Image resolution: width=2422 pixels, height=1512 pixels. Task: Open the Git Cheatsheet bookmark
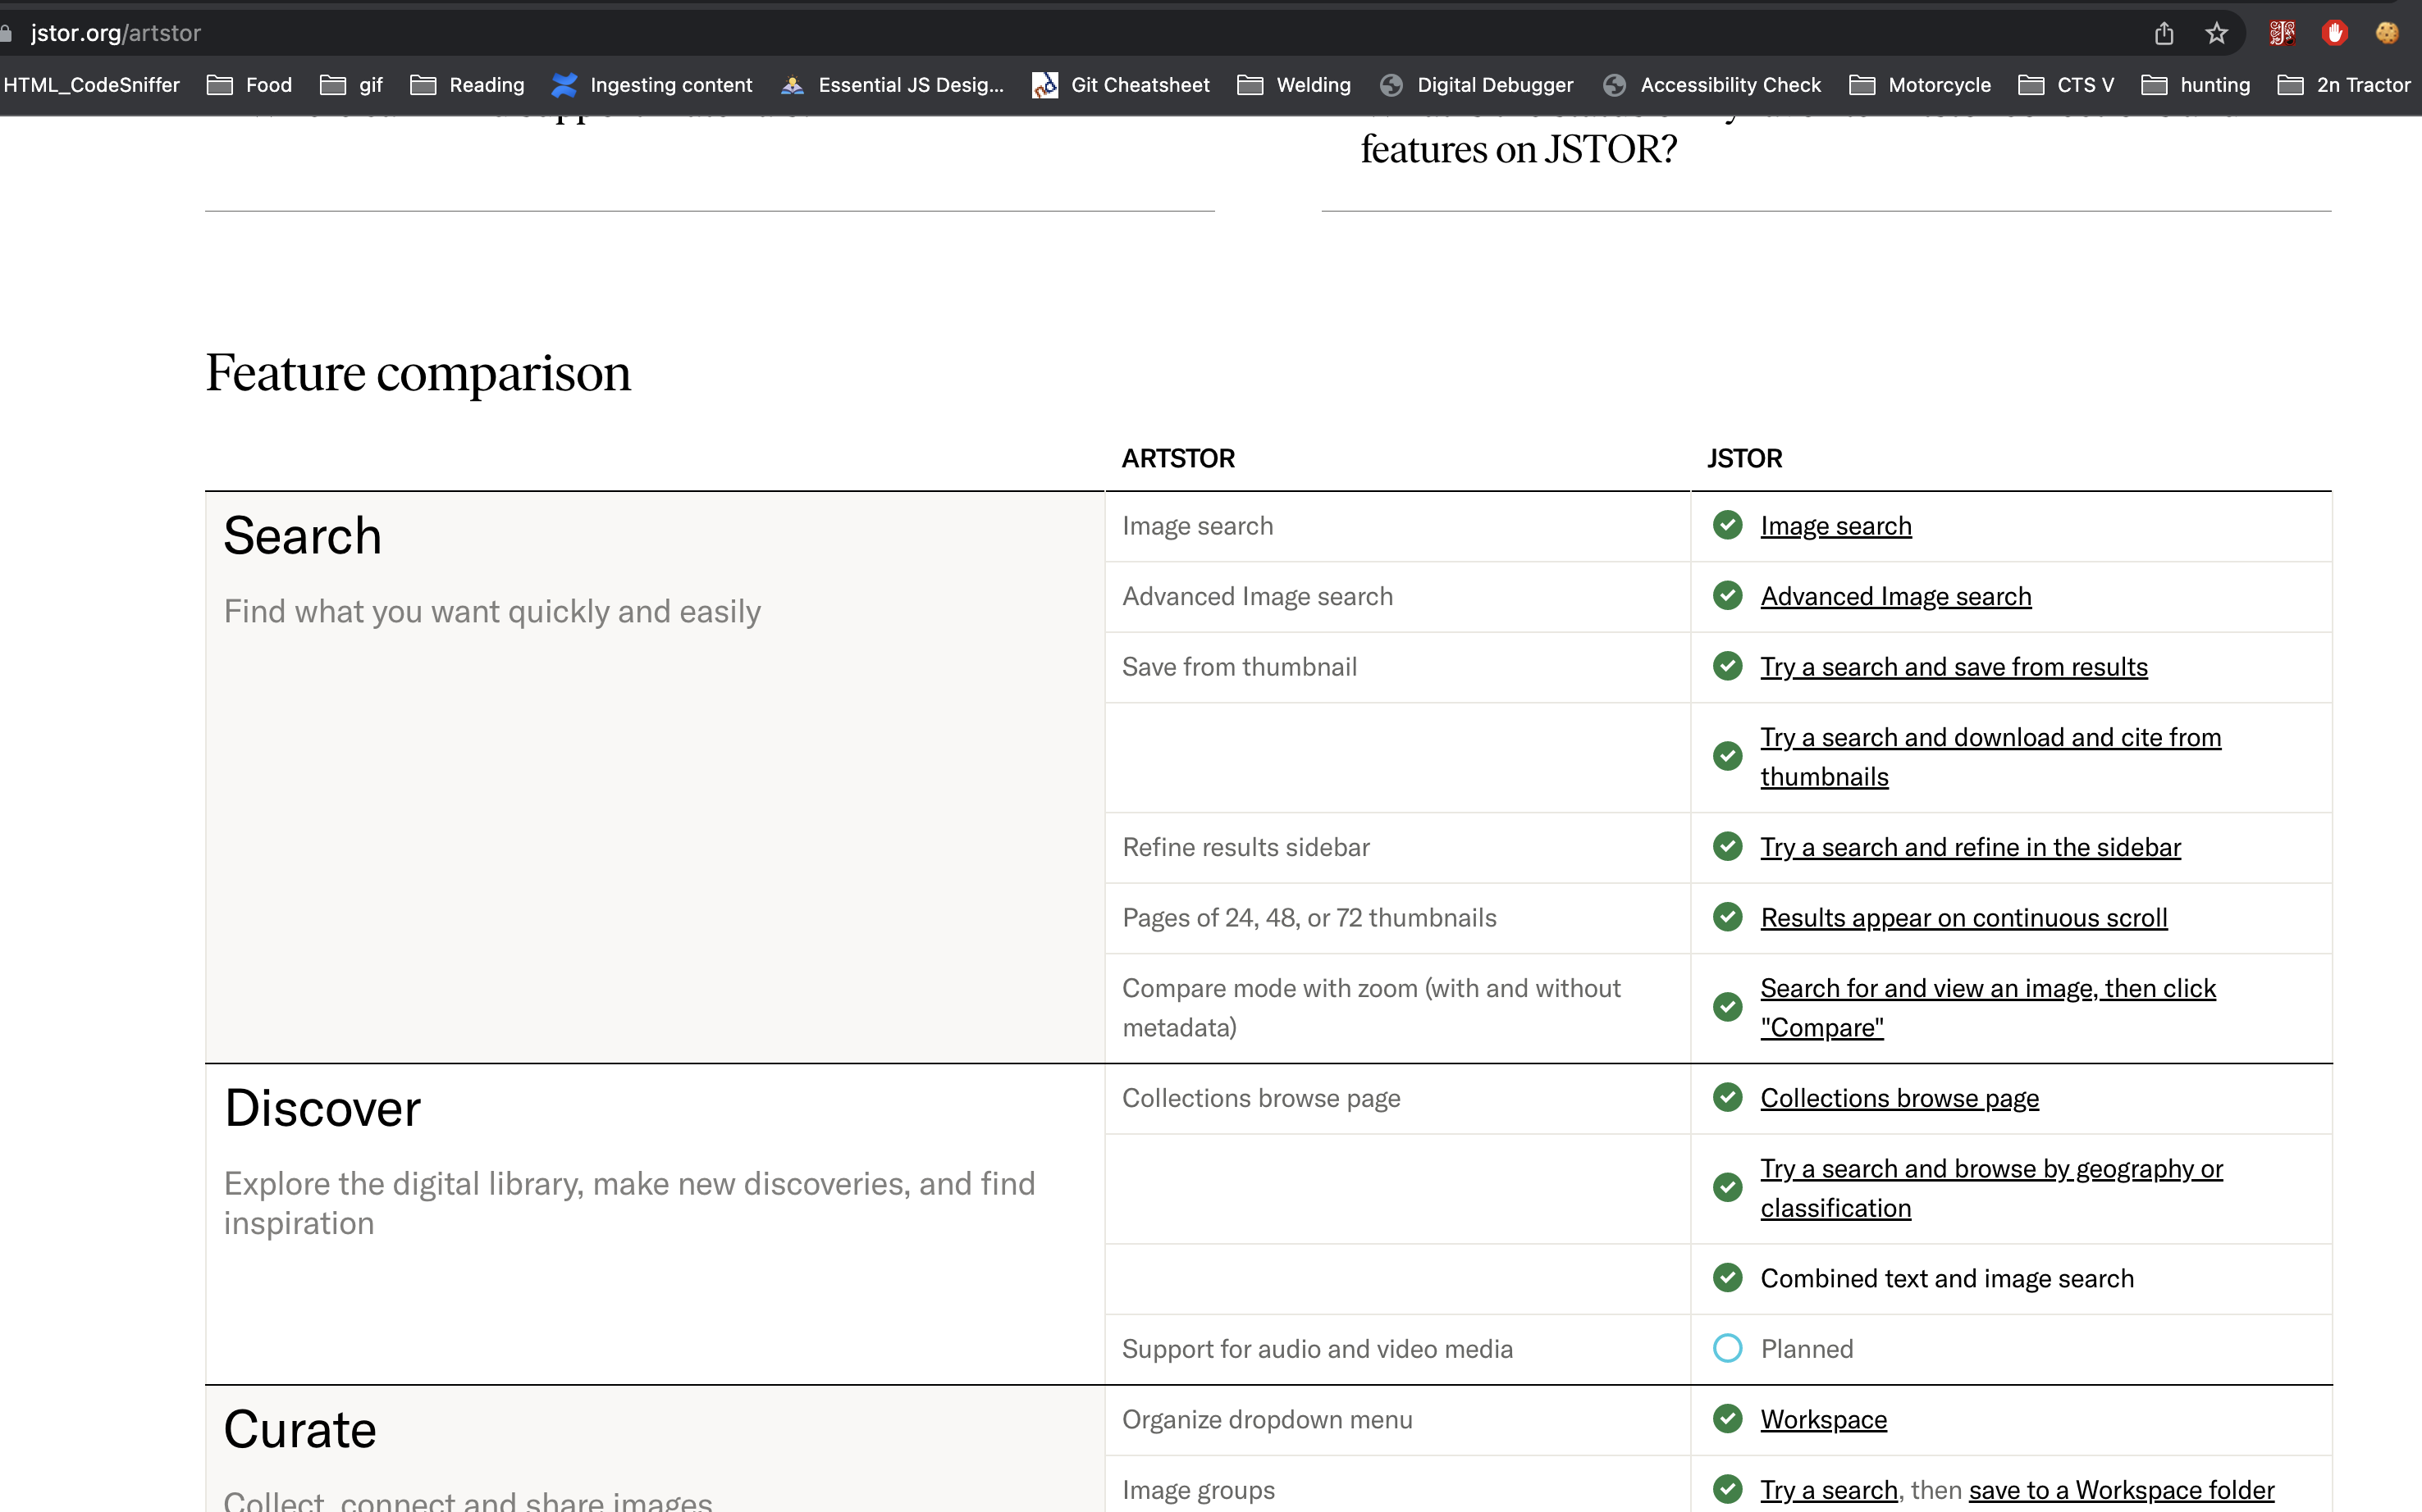point(1122,85)
